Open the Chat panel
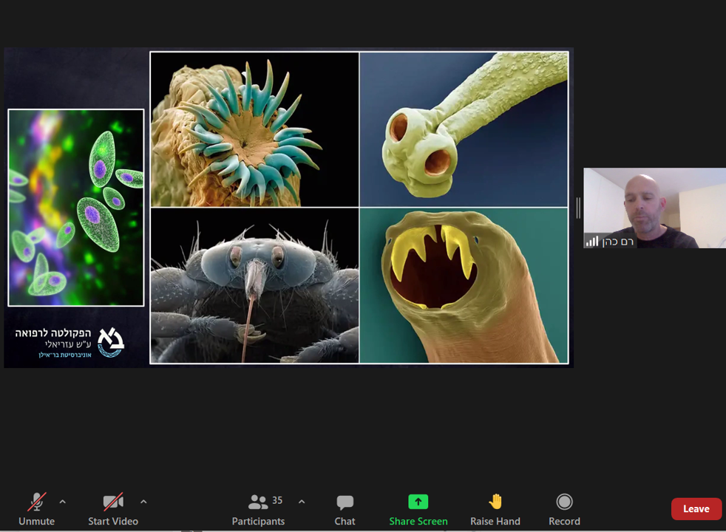The height and width of the screenshot is (532, 726). click(345, 509)
